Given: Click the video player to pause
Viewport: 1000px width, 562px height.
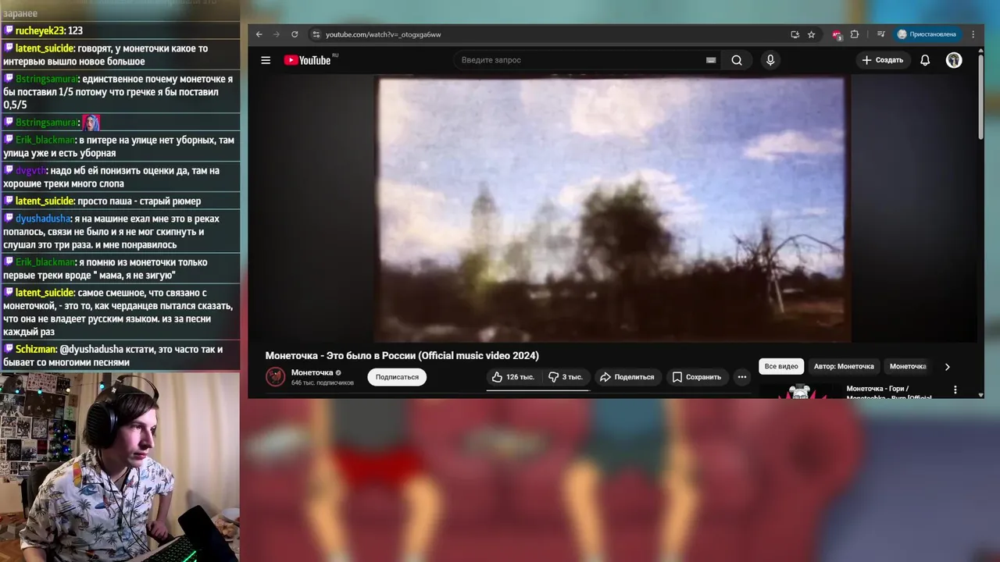Looking at the screenshot, I should coord(612,209).
